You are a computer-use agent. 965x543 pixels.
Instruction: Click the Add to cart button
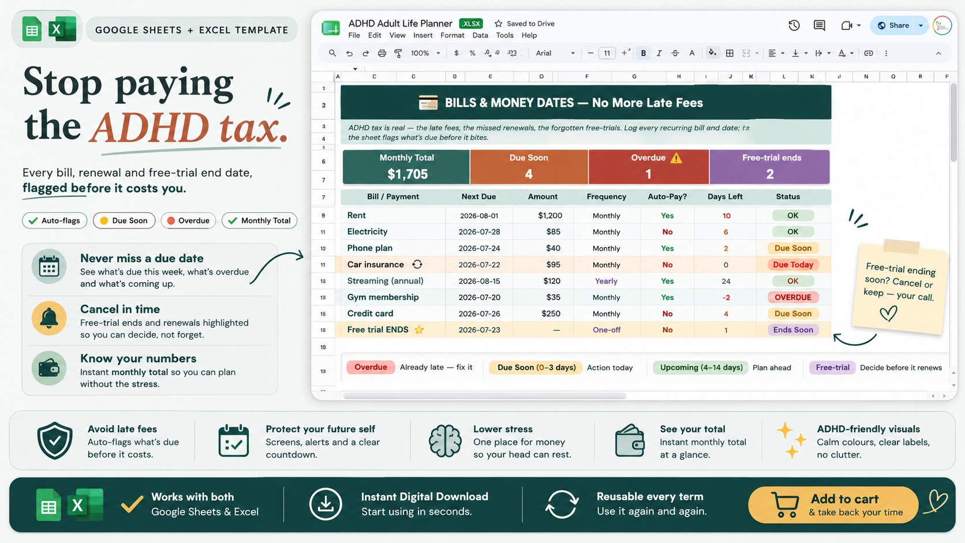pos(833,505)
